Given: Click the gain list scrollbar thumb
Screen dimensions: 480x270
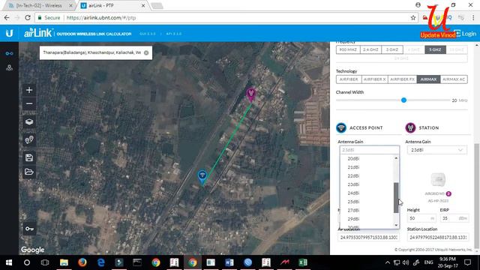Looking at the screenshot, I should (x=396, y=197).
